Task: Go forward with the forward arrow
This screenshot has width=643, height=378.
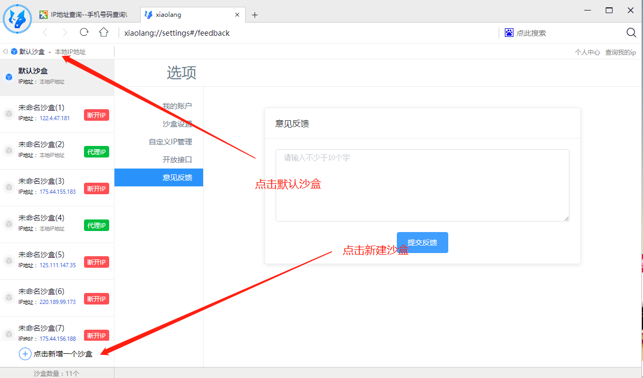Action: click(x=65, y=33)
